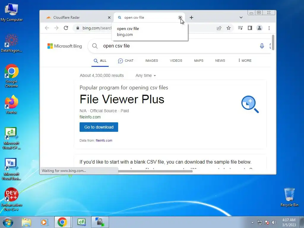Open My Computer desktop icon

[x=12, y=12]
